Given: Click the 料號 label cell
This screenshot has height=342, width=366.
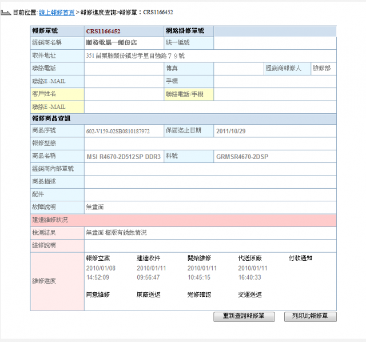Looking at the screenshot, I should click(189, 156).
